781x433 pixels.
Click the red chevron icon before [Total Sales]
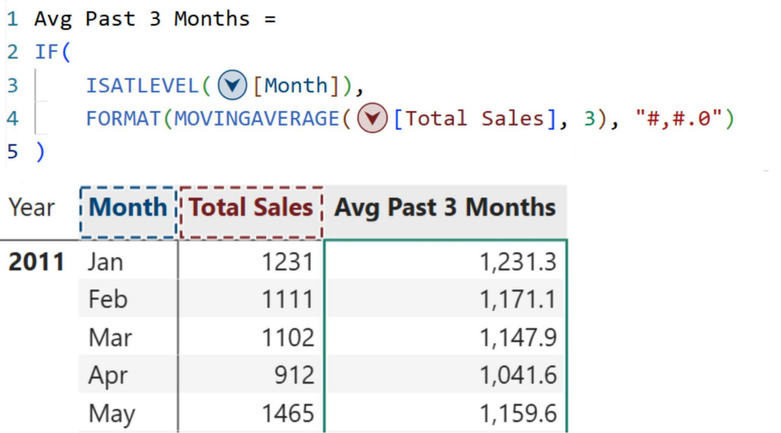pos(372,119)
